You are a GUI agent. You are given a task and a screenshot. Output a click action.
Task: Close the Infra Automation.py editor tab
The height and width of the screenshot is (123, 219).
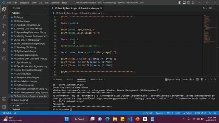[101, 8]
